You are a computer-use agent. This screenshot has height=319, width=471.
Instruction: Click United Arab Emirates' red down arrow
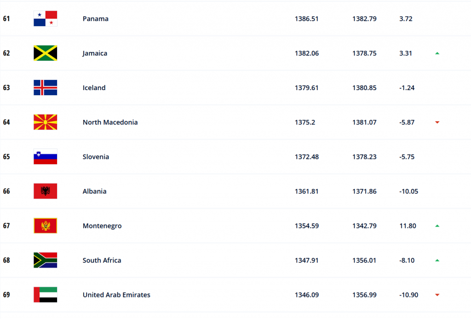(x=437, y=295)
